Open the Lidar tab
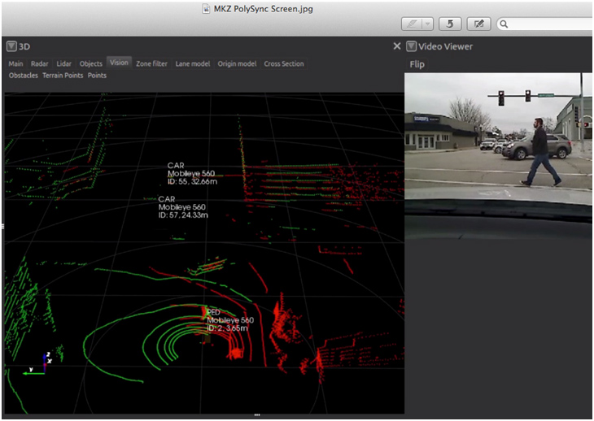This screenshot has height=421, width=594. point(64,63)
